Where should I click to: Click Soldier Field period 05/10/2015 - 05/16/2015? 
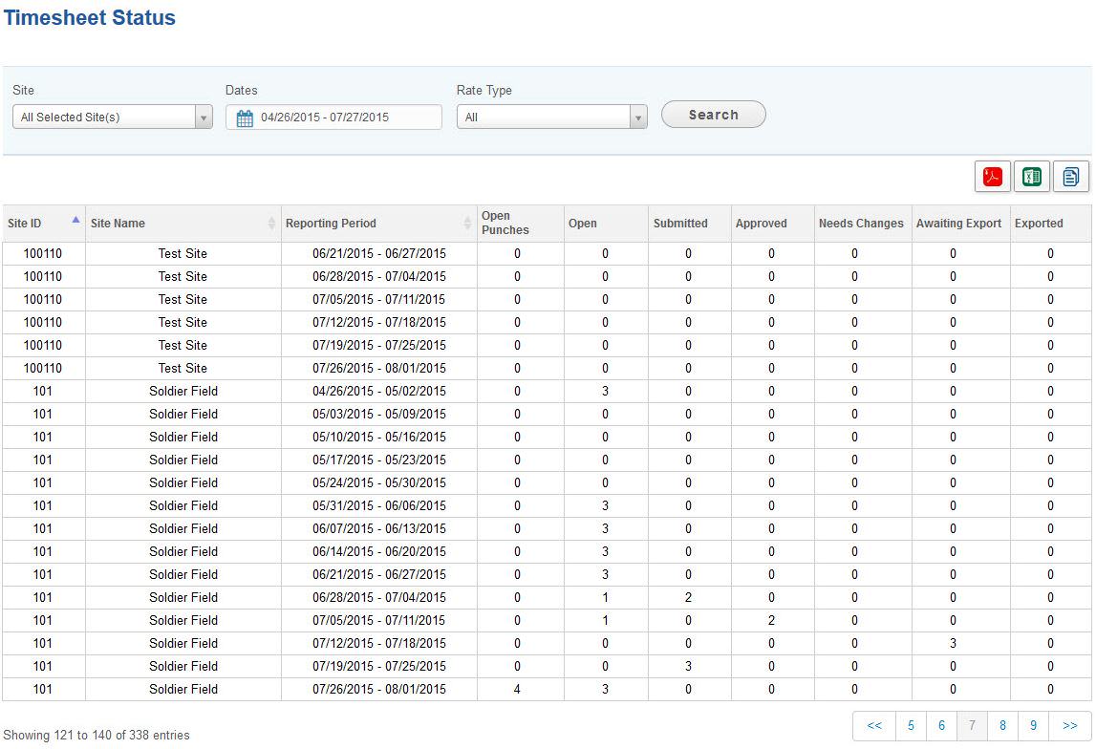coord(378,438)
